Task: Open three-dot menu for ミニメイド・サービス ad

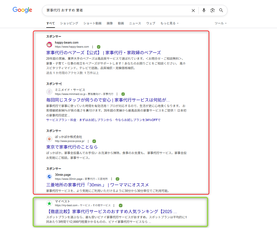Action: coord(117,94)
